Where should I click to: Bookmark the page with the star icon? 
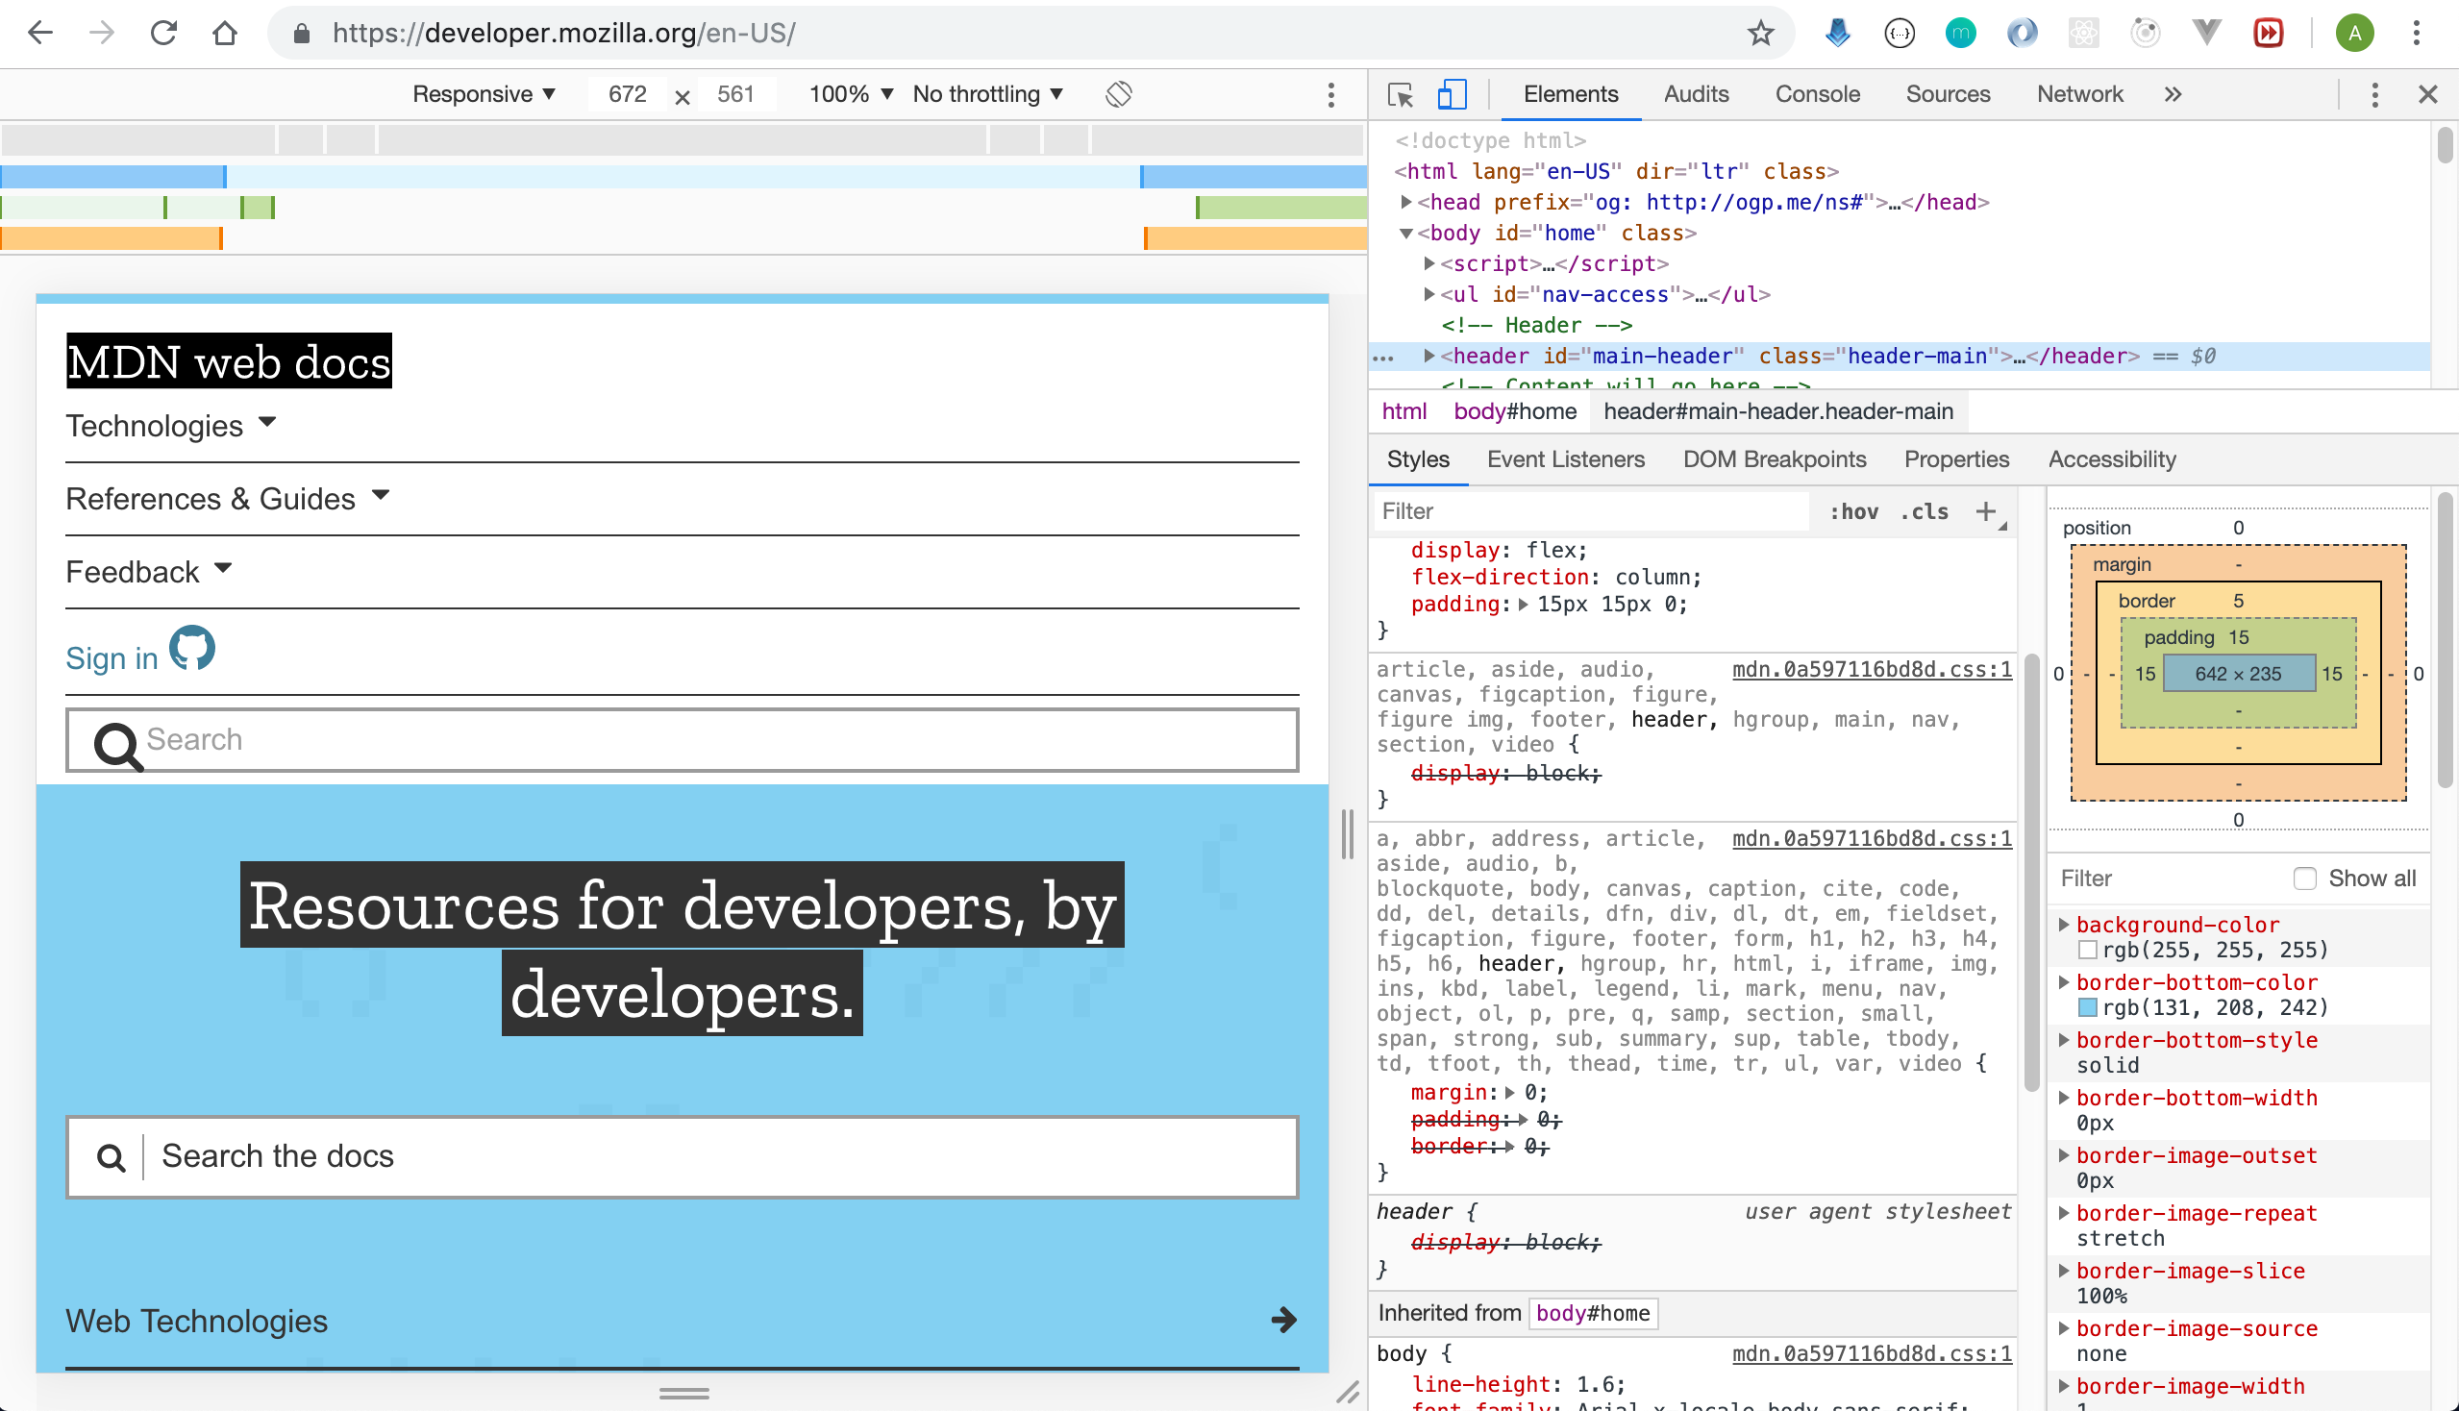coord(1760,32)
